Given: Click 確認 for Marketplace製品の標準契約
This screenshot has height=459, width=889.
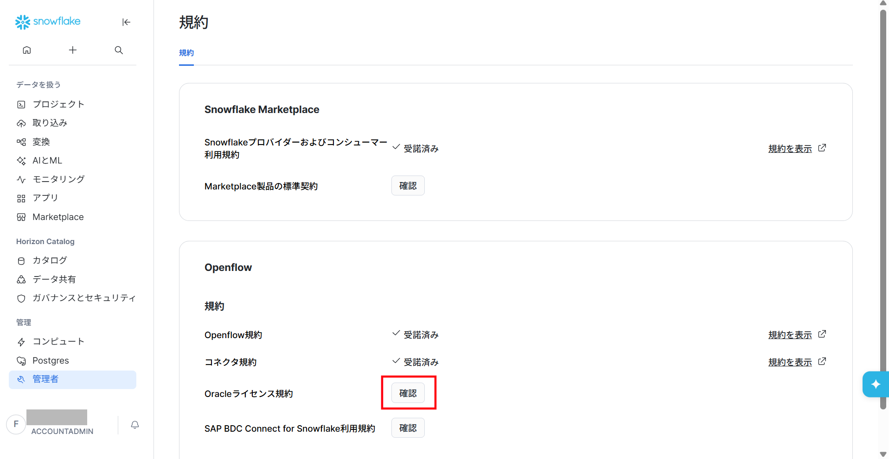Looking at the screenshot, I should click(x=408, y=186).
